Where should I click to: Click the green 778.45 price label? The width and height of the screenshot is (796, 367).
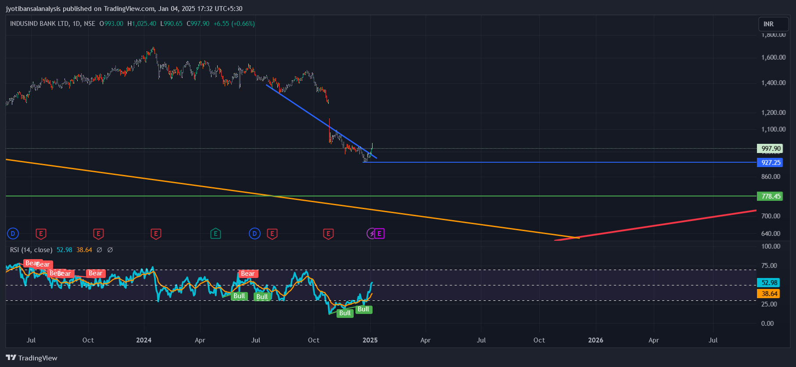(770, 196)
